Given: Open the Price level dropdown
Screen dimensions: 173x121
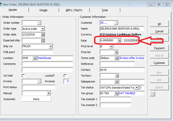Looking at the screenshot, I should (x=111, y=46).
